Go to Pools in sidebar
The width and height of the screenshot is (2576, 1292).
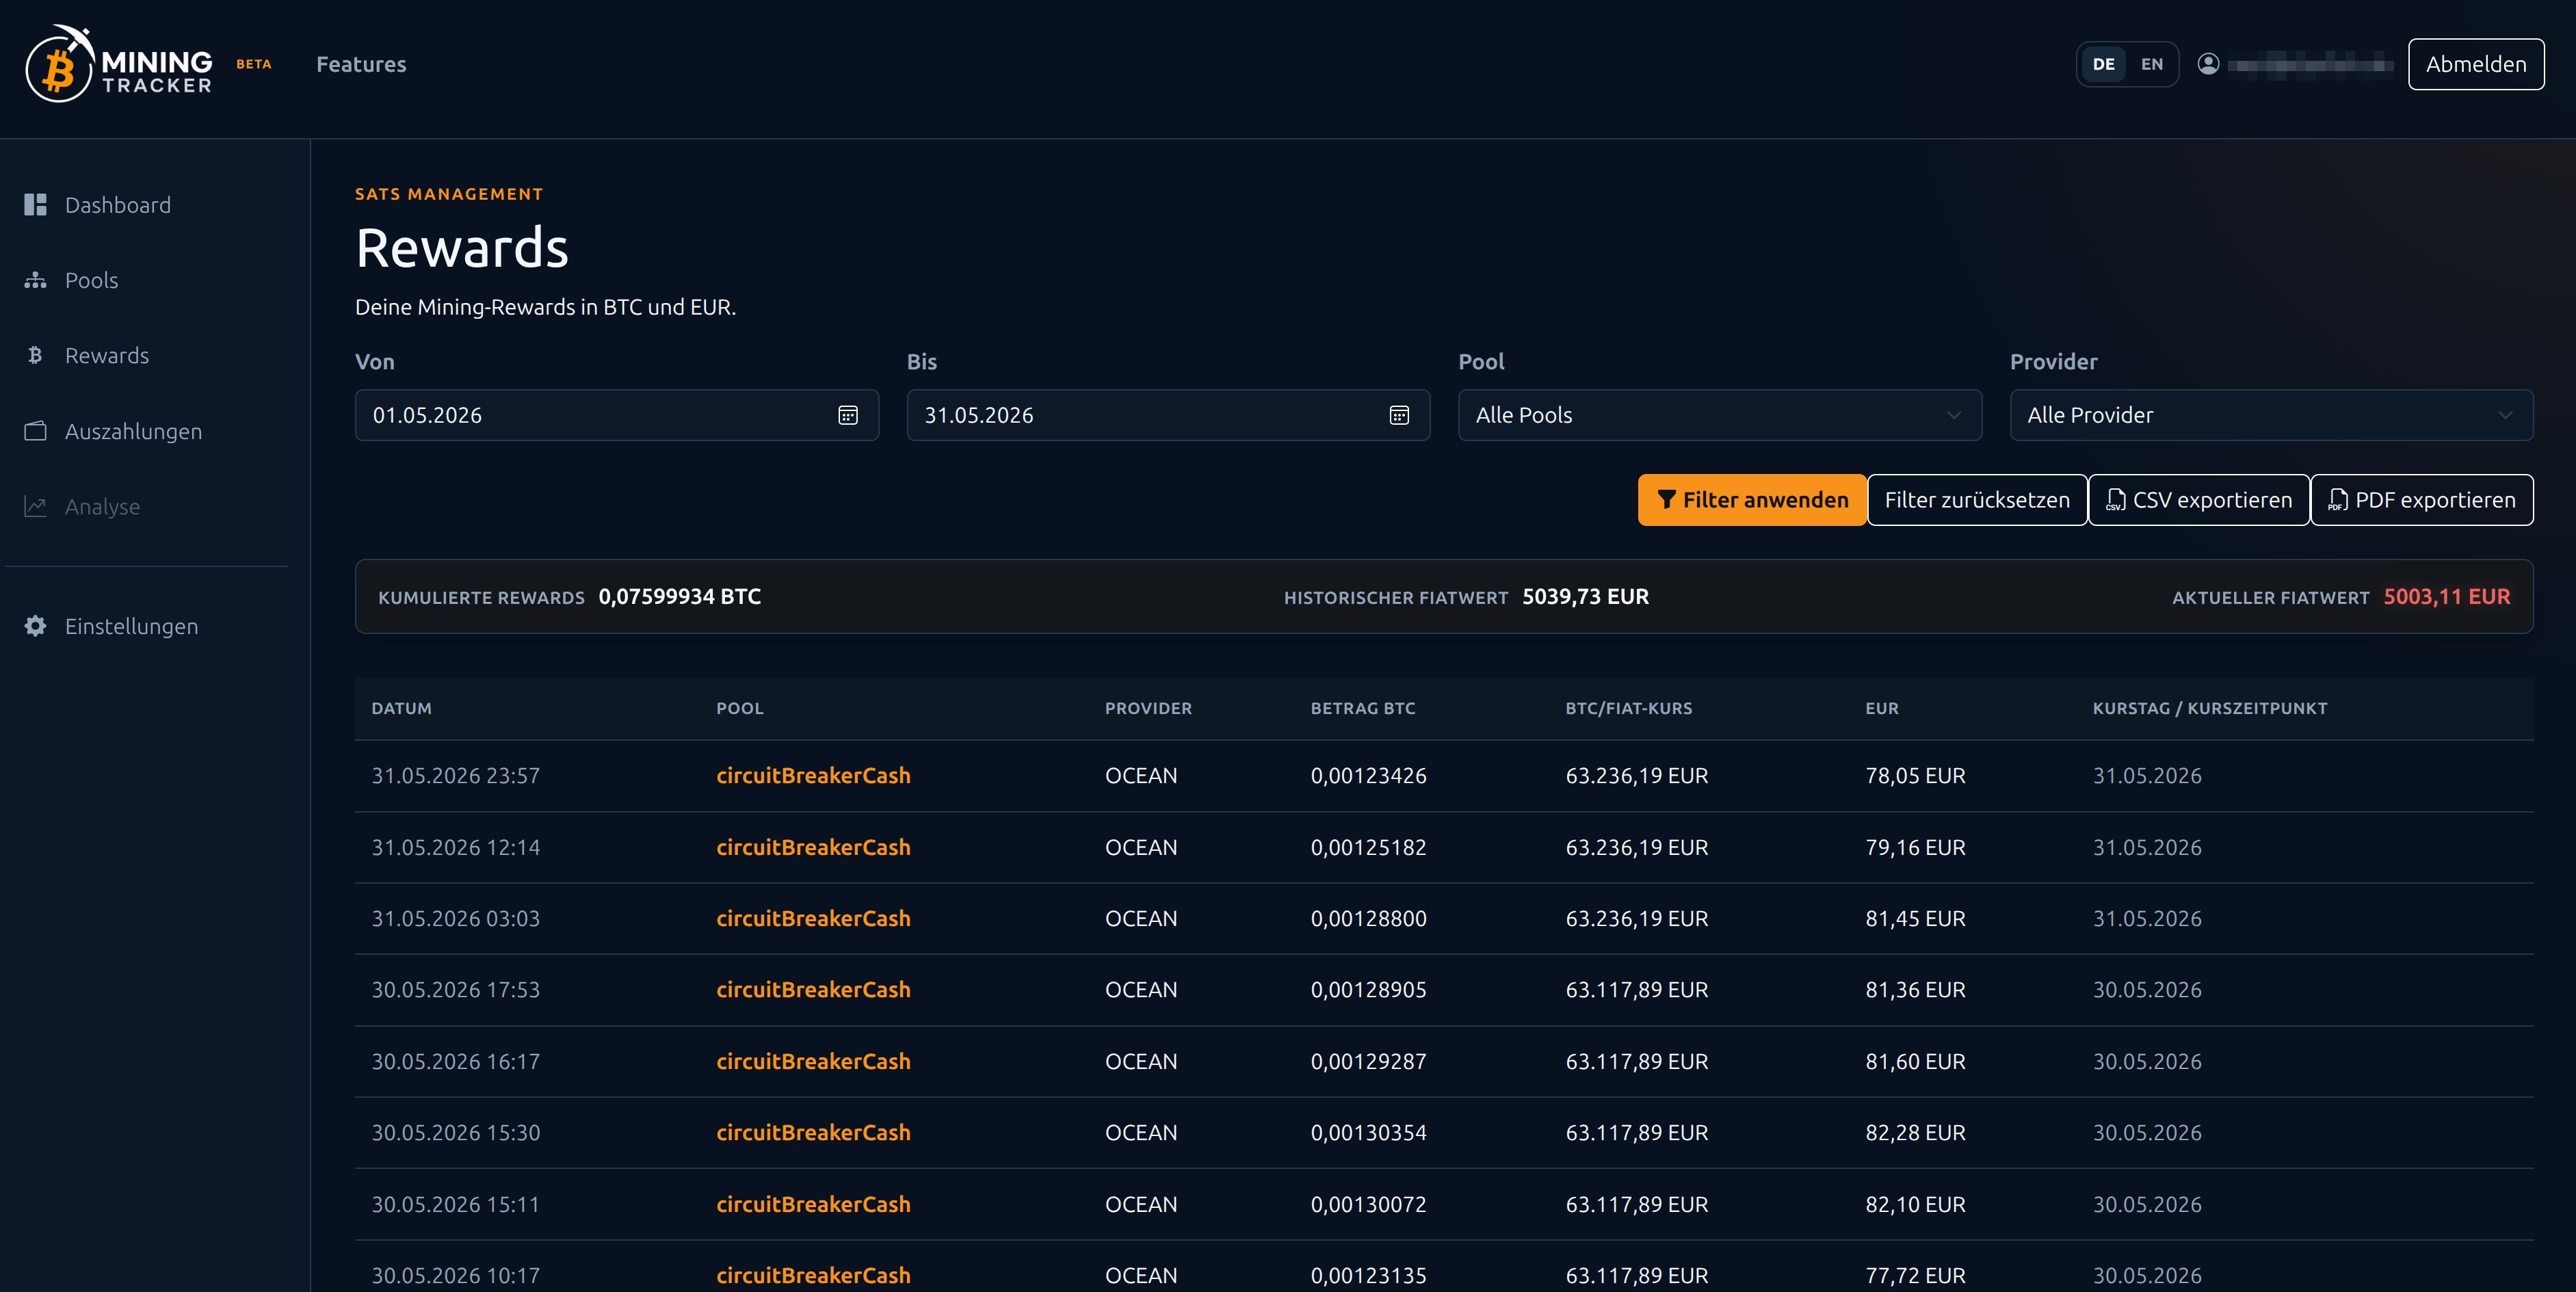coord(91,280)
